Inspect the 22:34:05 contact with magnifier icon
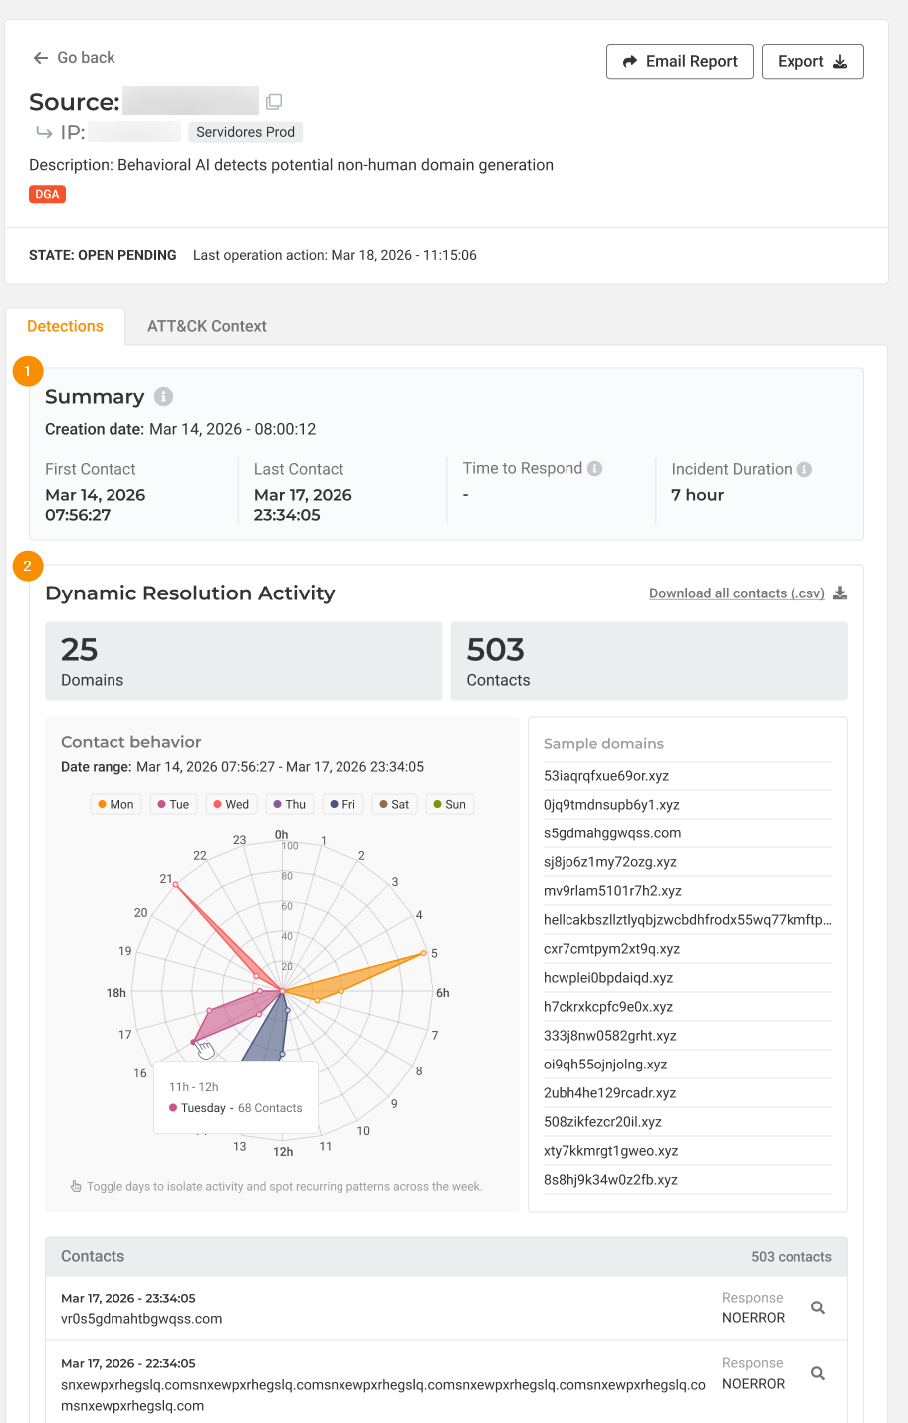The width and height of the screenshot is (908, 1423). [x=818, y=1373]
